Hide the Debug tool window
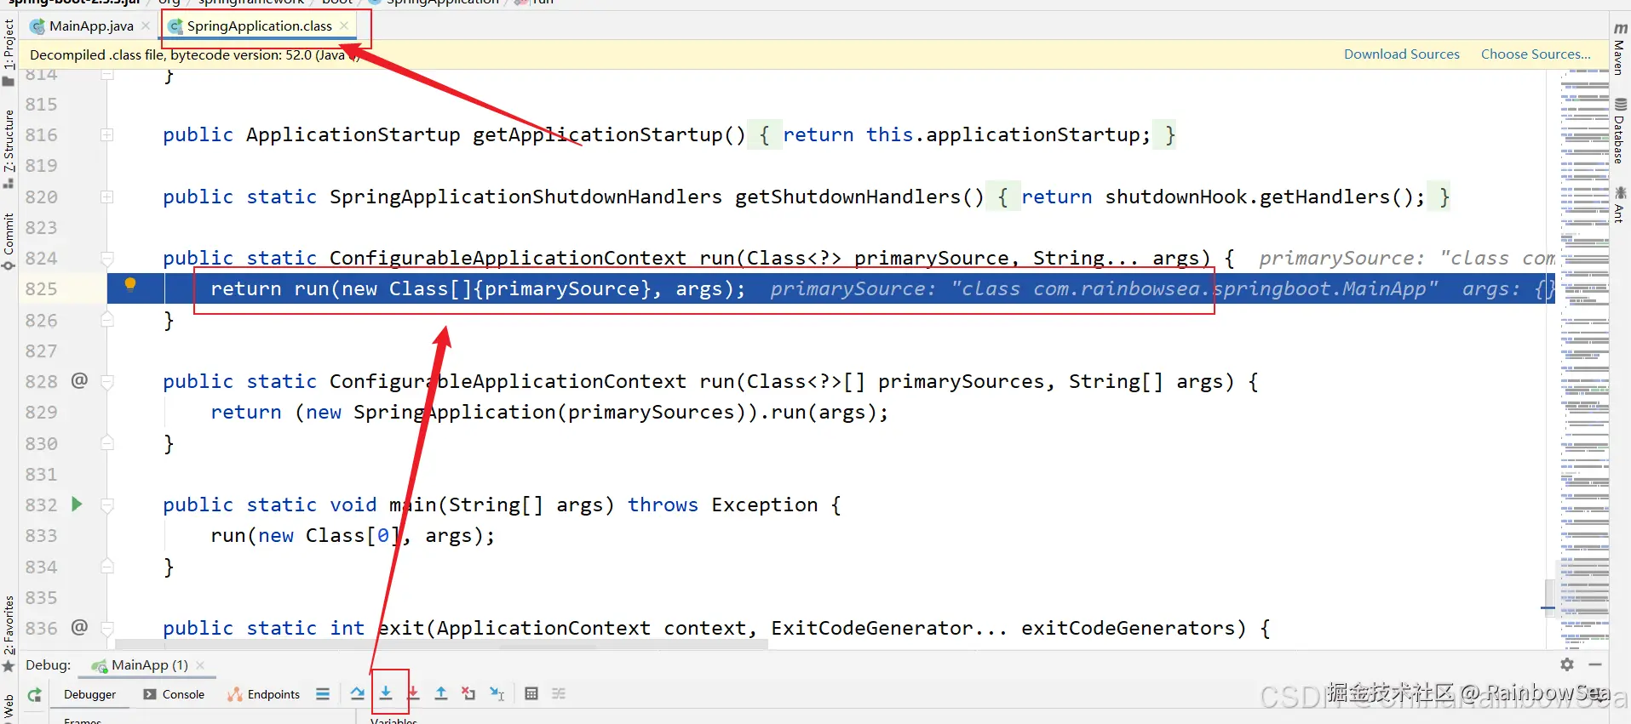Screen dimensions: 1631x724 1595,664
